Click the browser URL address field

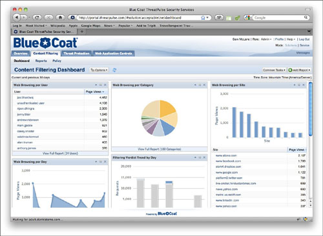[138, 17]
